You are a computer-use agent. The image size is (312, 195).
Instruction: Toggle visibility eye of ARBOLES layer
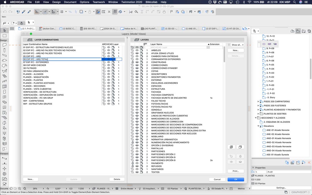(x=137, y=50)
